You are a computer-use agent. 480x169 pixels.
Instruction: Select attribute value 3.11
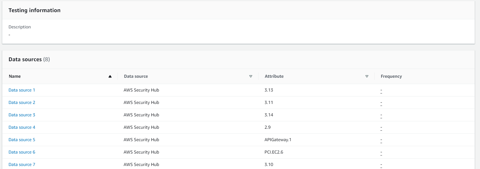269,103
